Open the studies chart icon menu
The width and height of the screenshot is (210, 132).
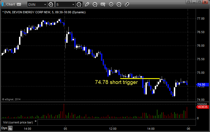click(95, 4)
